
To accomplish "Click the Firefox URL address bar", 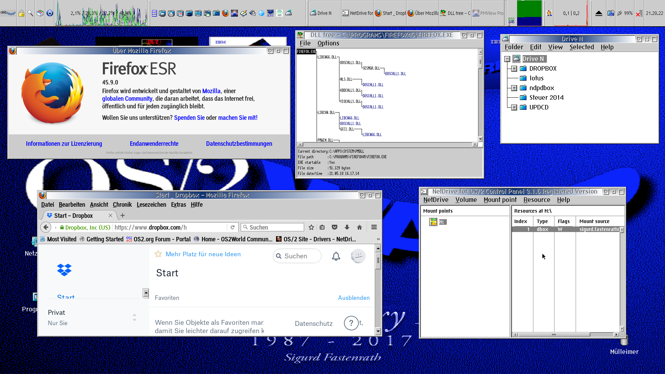I will click(170, 227).
